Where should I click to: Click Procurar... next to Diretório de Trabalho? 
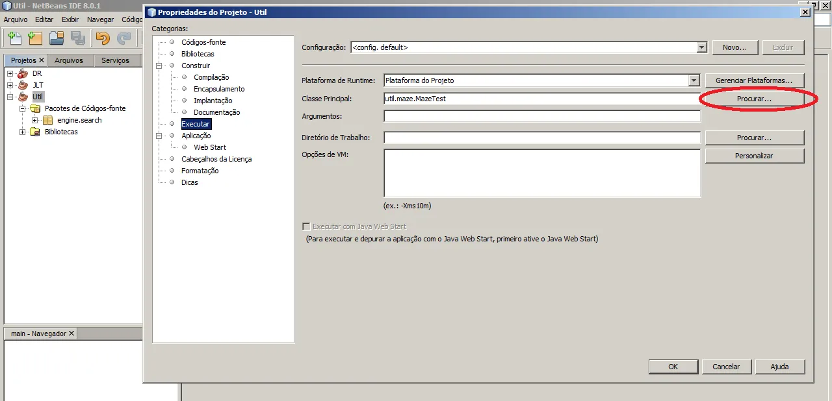[754, 138]
